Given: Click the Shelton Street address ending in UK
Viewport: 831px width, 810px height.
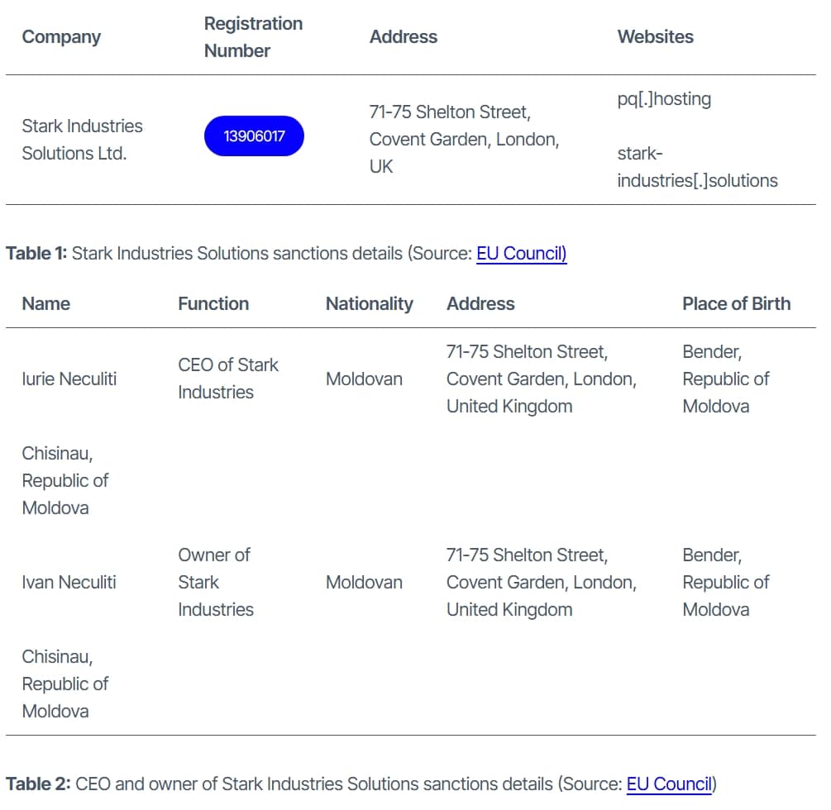Looking at the screenshot, I should (x=464, y=139).
